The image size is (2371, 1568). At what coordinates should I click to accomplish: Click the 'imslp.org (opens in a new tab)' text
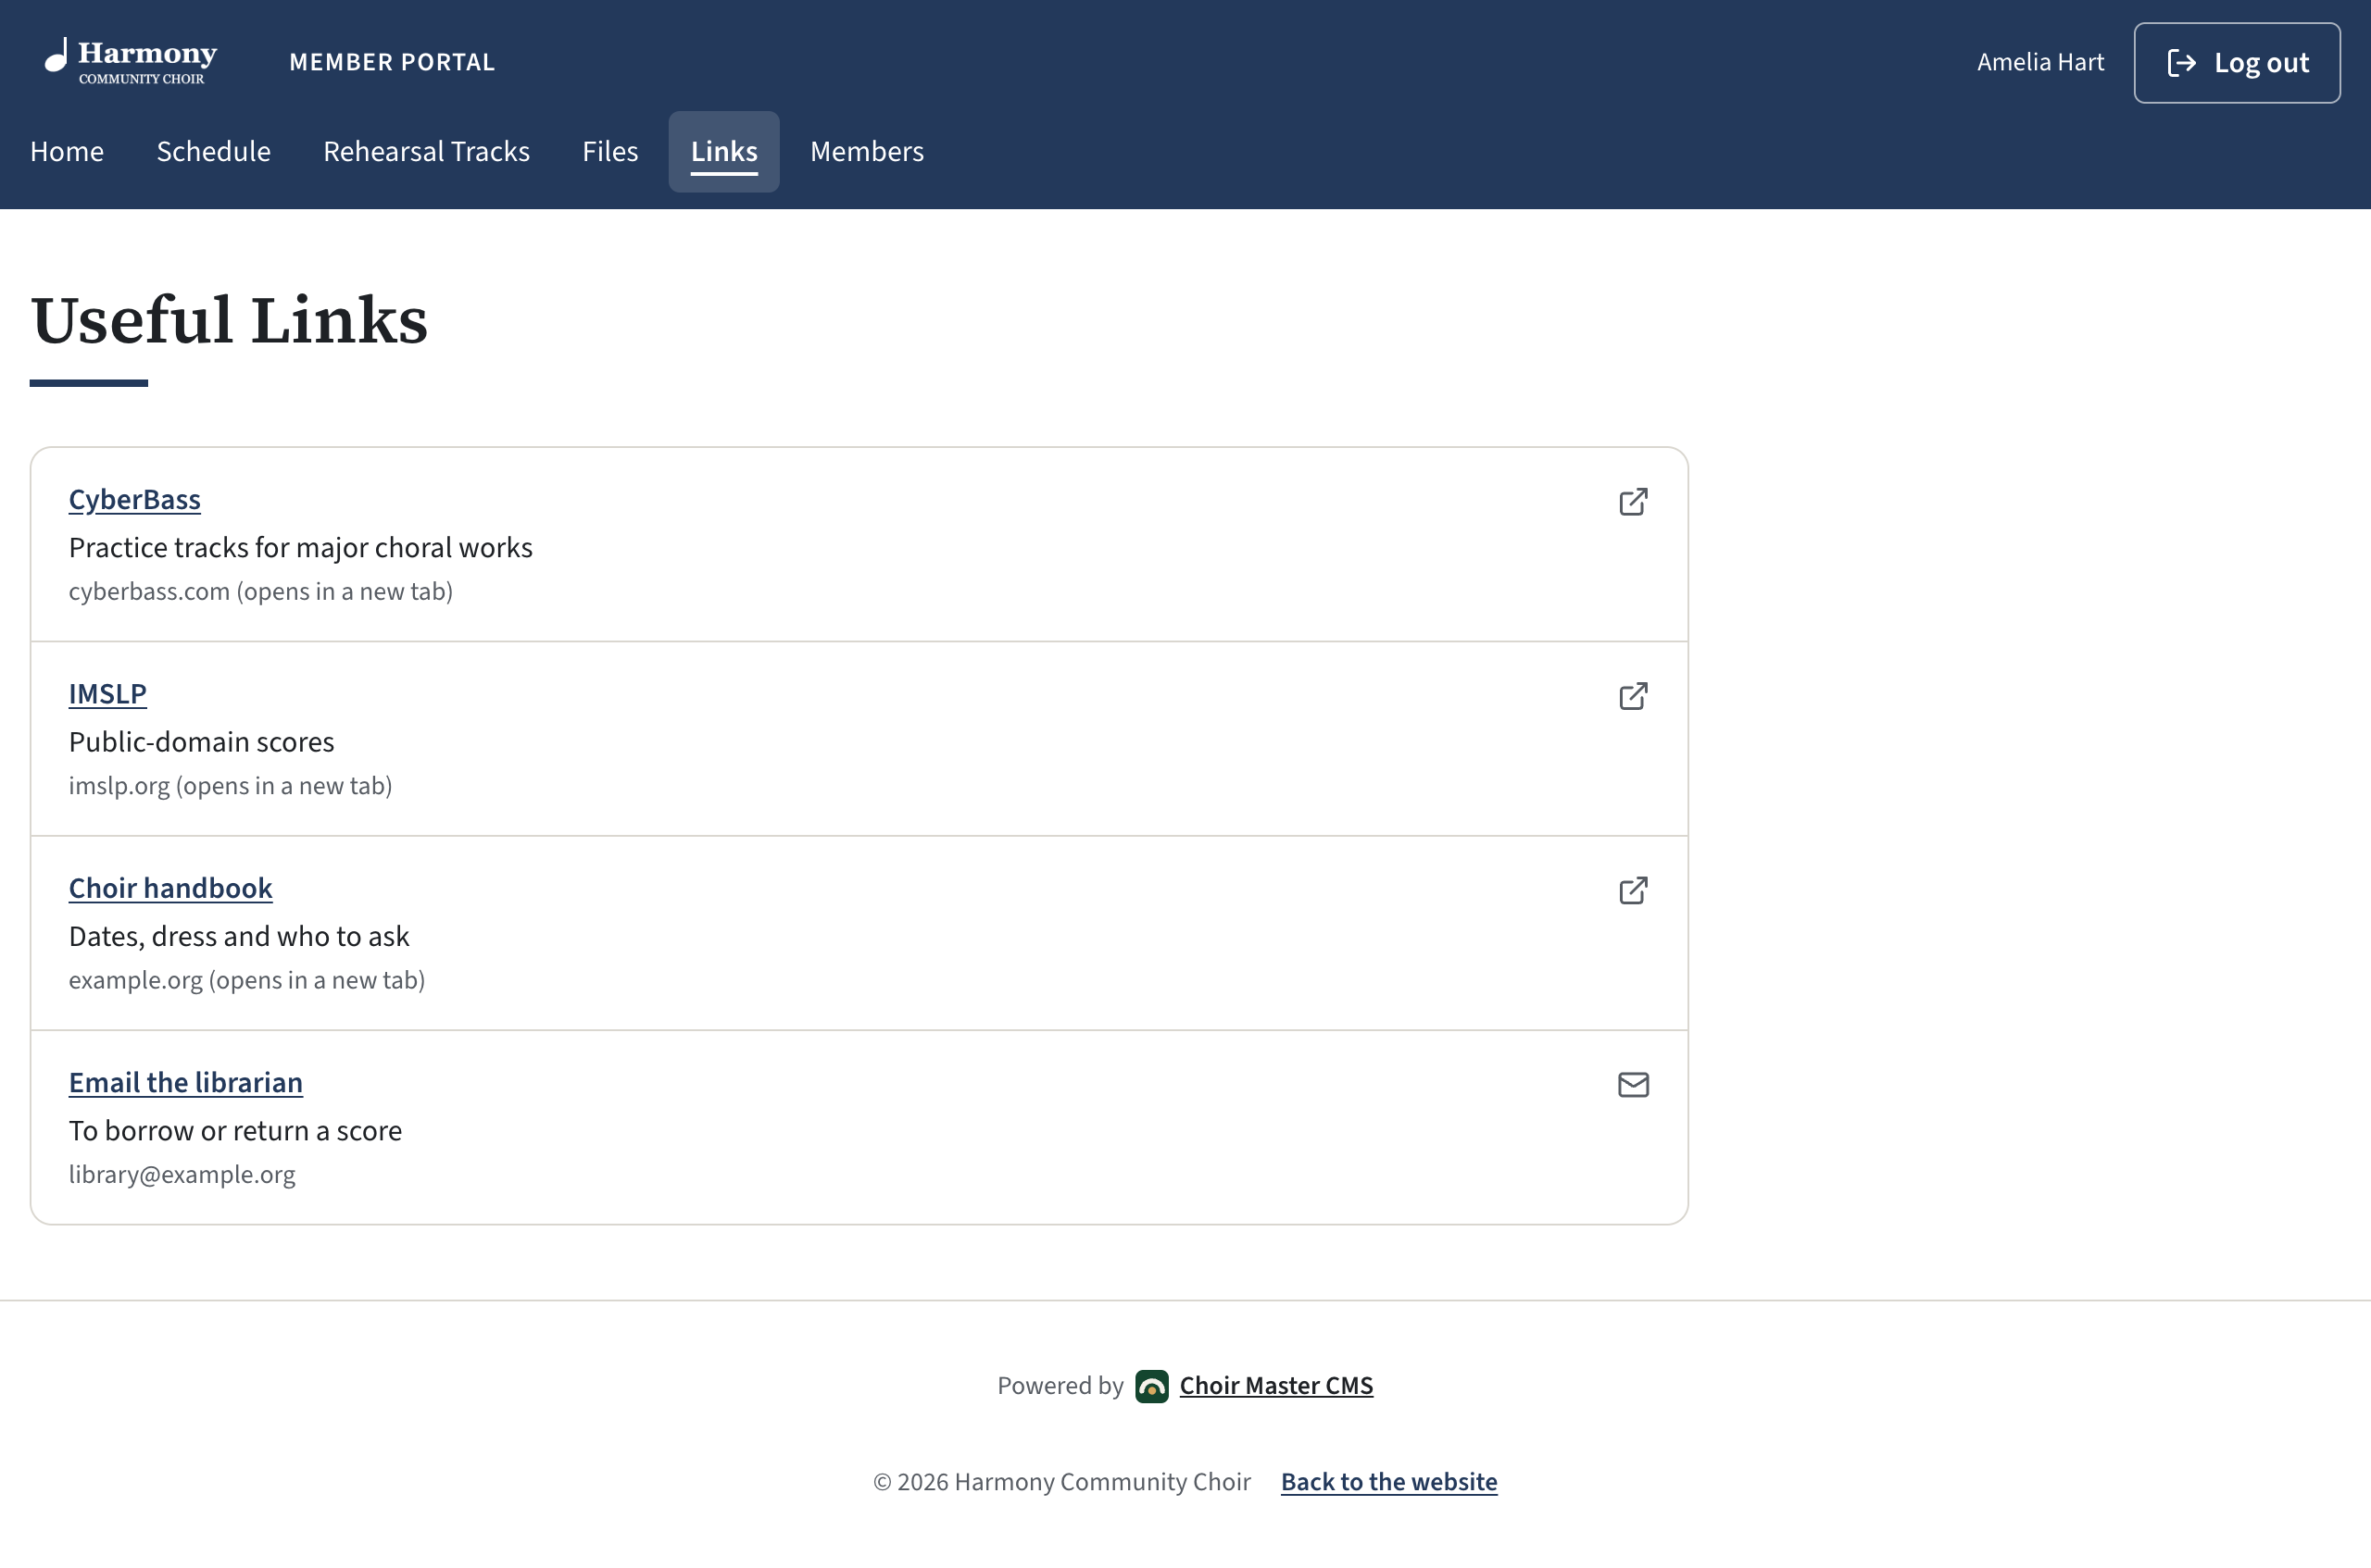tap(230, 785)
